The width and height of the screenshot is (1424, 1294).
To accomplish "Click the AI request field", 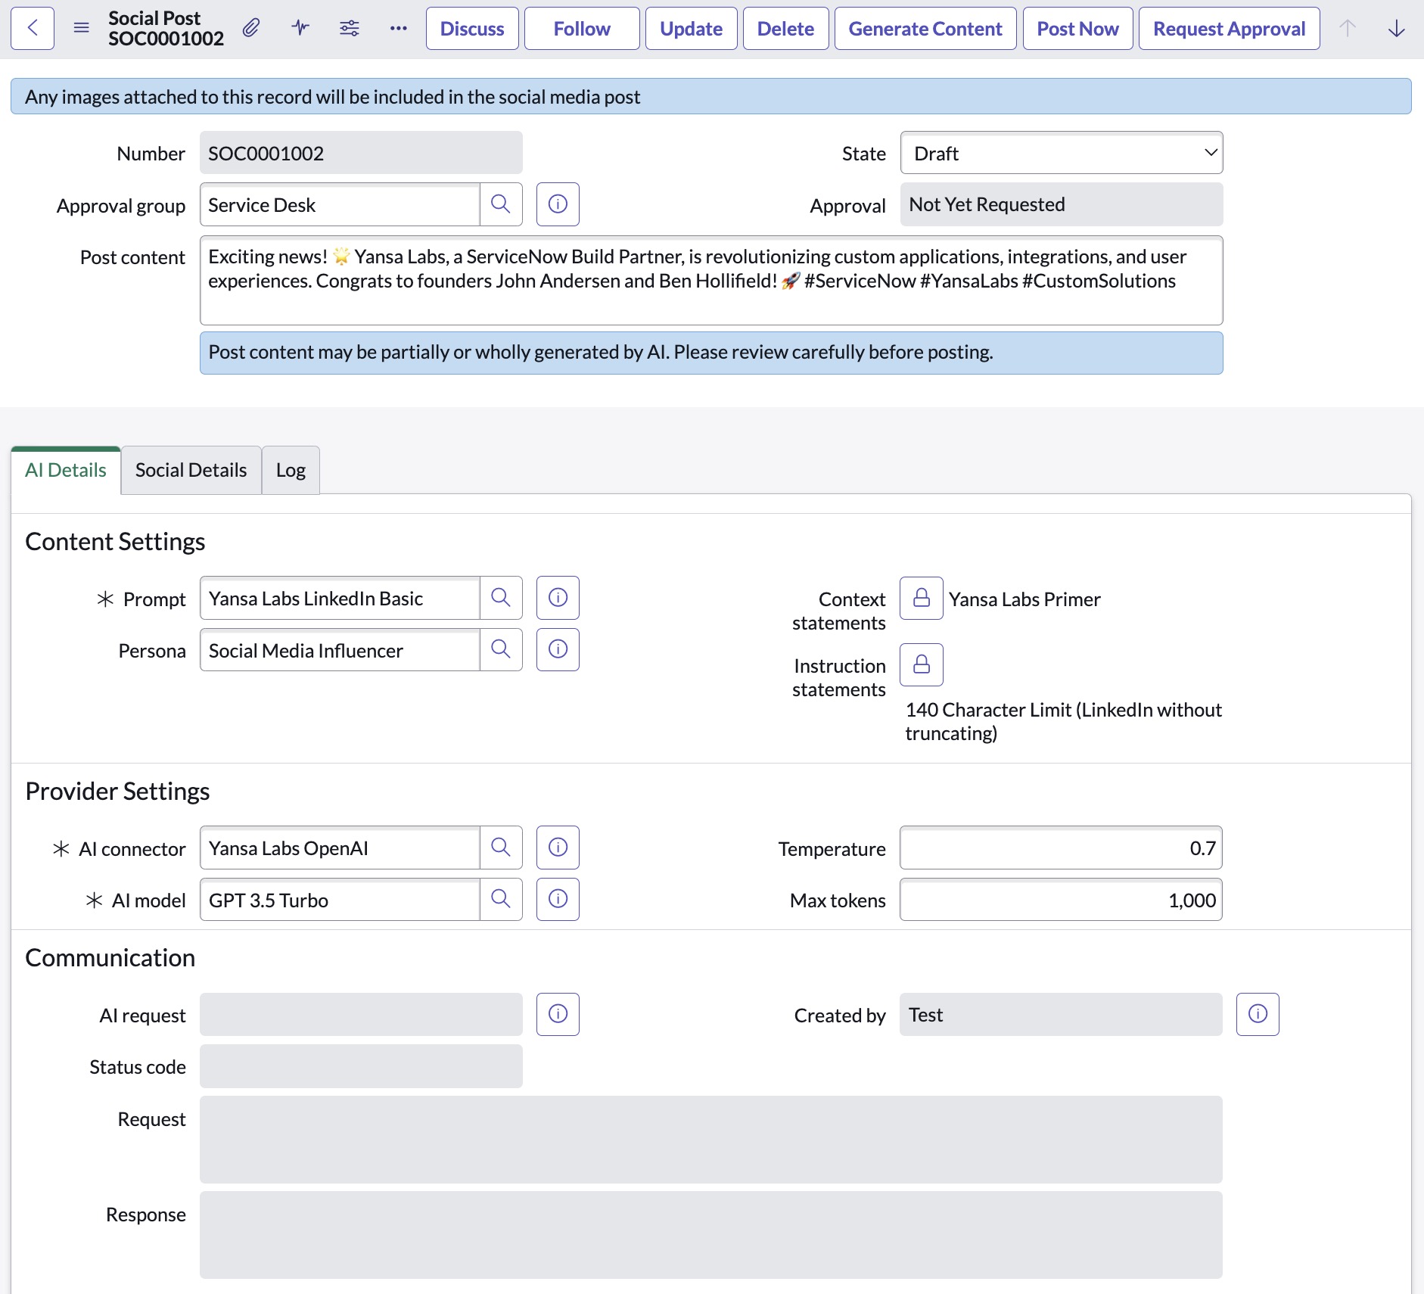I will point(361,1014).
